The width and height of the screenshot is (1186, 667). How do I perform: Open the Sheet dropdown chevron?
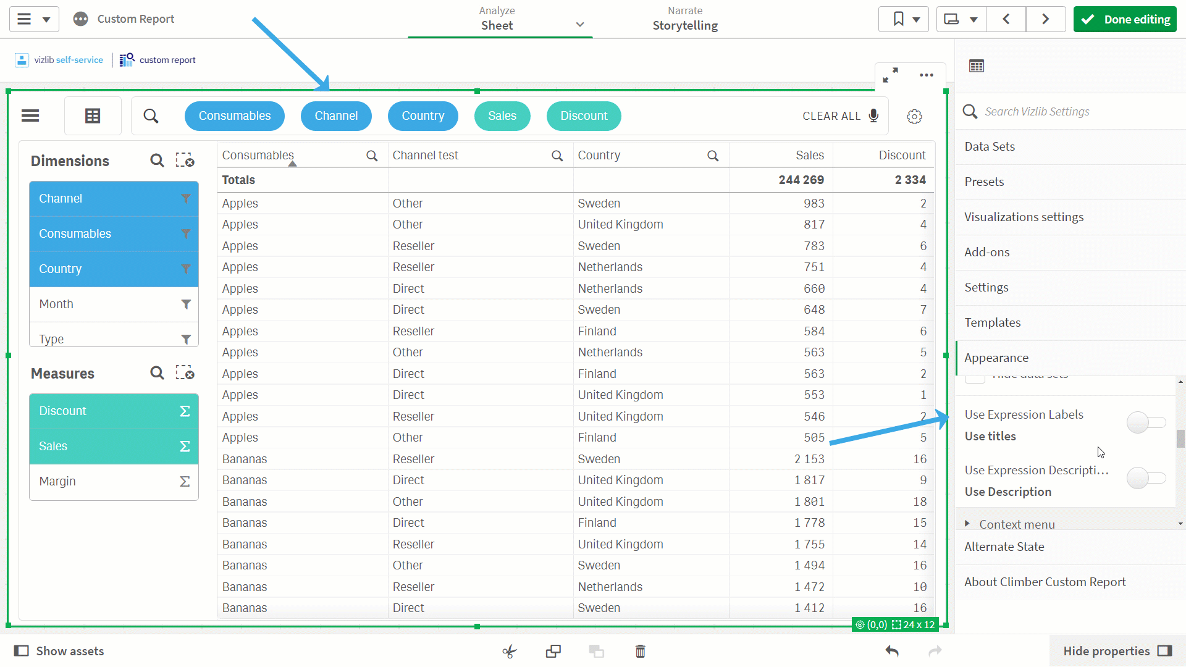coord(580,25)
